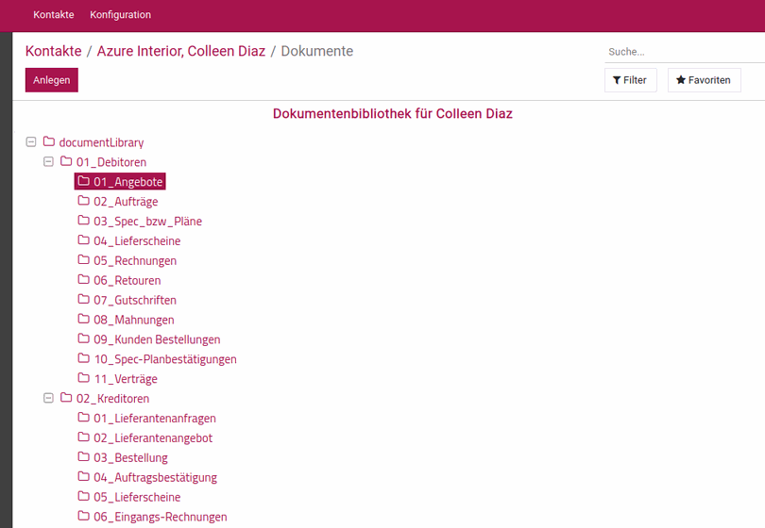Collapse the 02_Kreditoren folder

coord(48,398)
